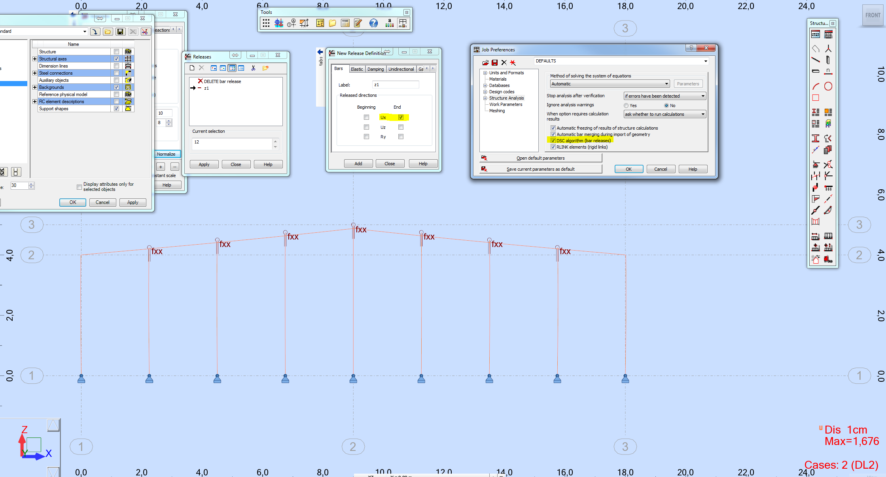Click the Help question mark icon in Tools toolbar
This screenshot has width=886, height=477.
pyautogui.click(x=373, y=23)
